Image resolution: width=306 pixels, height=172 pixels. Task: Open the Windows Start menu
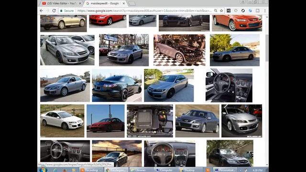44,170
